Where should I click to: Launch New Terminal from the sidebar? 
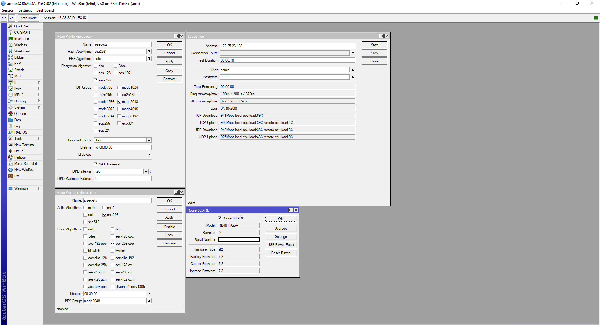click(24, 145)
